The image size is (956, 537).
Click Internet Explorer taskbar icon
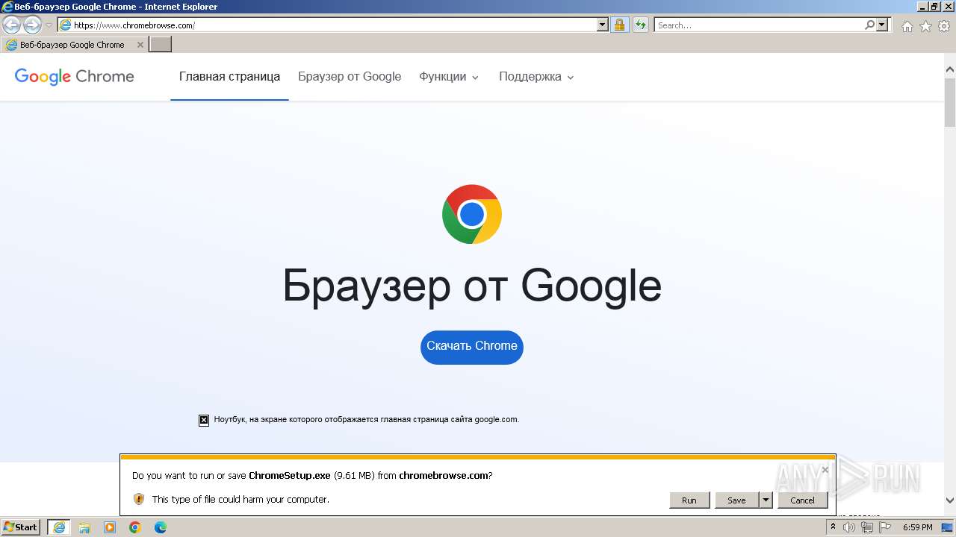(x=59, y=527)
